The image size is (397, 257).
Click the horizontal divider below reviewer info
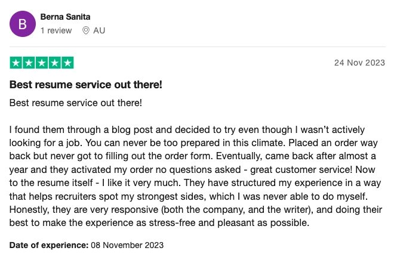[x=198, y=47]
